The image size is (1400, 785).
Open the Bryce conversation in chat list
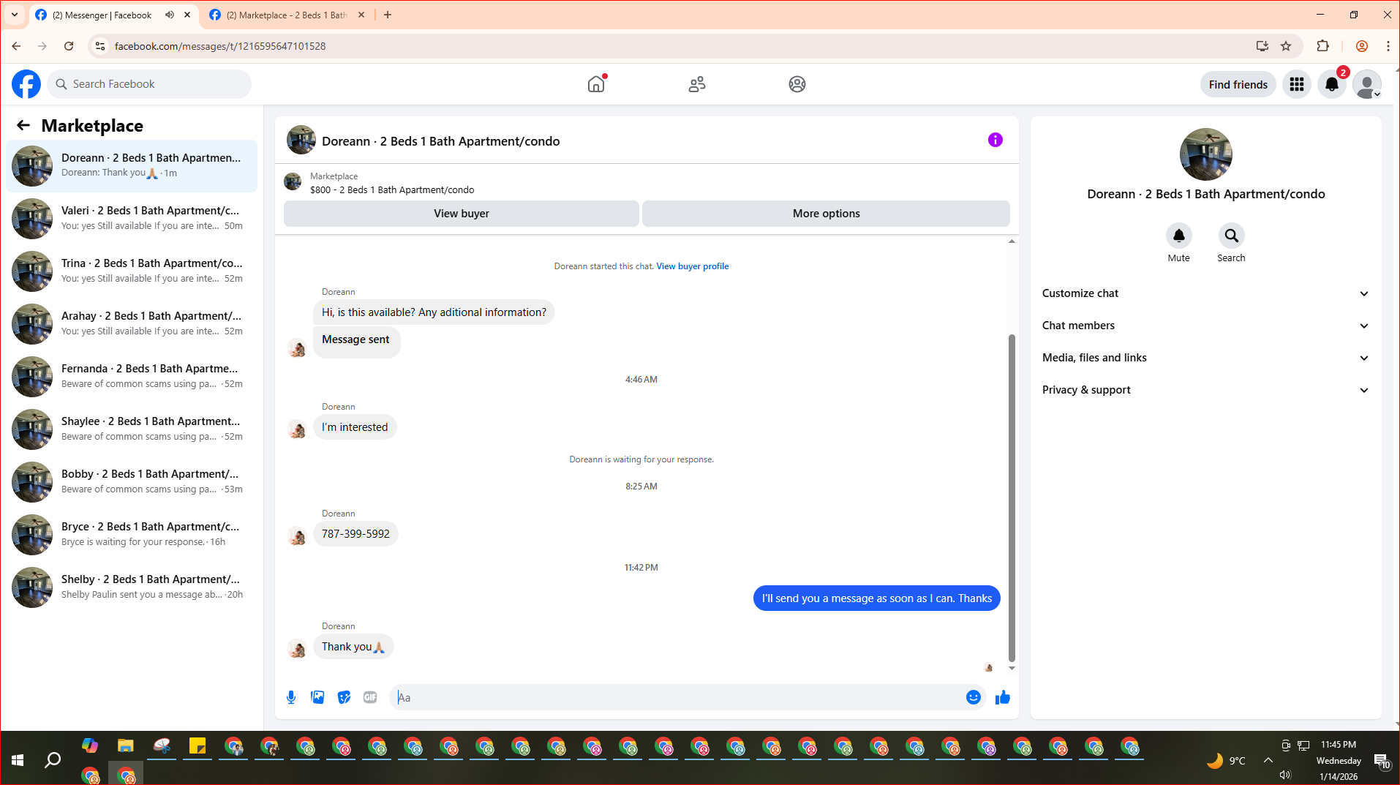pyautogui.click(x=132, y=535)
